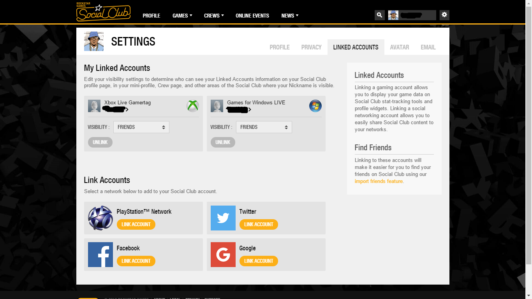Viewport: 532px width, 299px height.
Task: Click the Windows logo orb icon
Action: pyautogui.click(x=315, y=106)
